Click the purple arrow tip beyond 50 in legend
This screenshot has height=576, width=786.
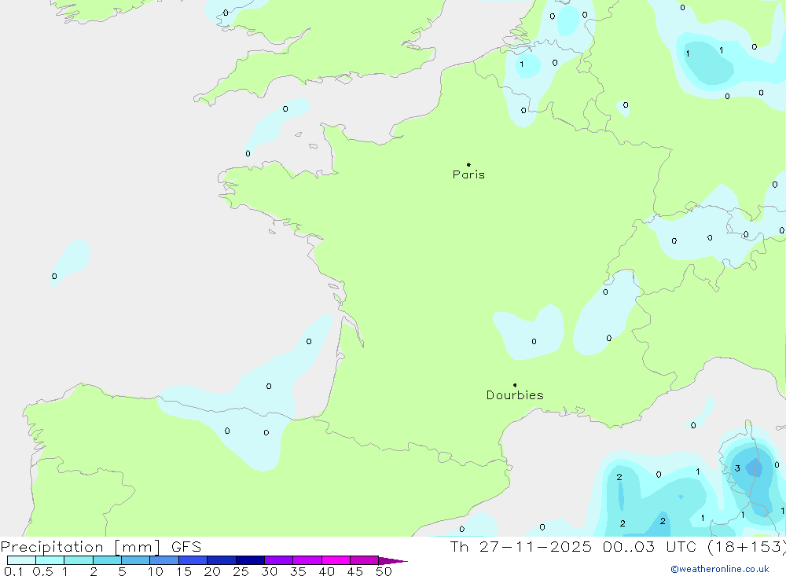[x=394, y=560]
